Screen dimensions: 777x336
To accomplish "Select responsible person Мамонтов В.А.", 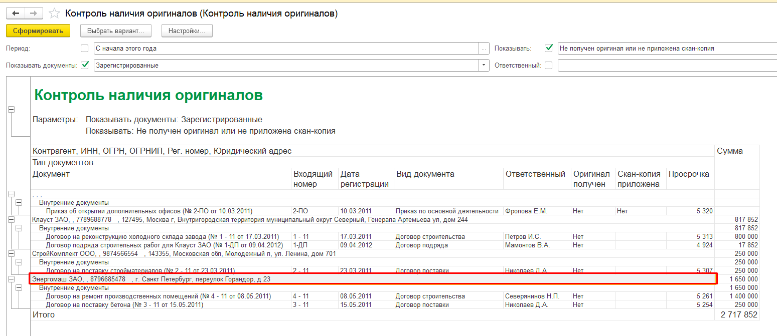I will (528, 245).
